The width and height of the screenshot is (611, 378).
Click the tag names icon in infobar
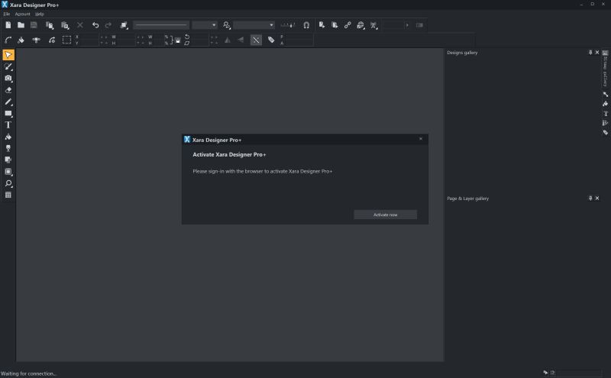pos(271,40)
